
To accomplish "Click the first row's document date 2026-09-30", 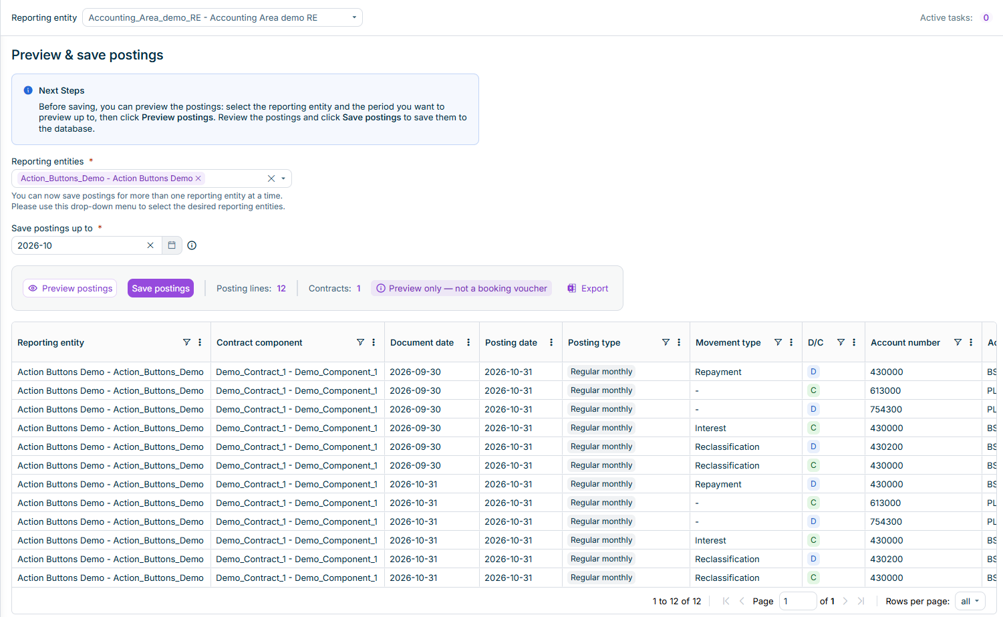I will click(415, 372).
